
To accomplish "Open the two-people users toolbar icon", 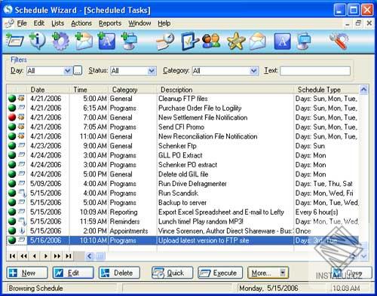I will click(211, 41).
